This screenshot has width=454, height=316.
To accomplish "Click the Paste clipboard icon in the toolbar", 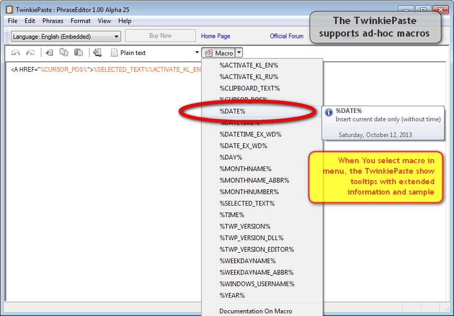I will point(78,52).
